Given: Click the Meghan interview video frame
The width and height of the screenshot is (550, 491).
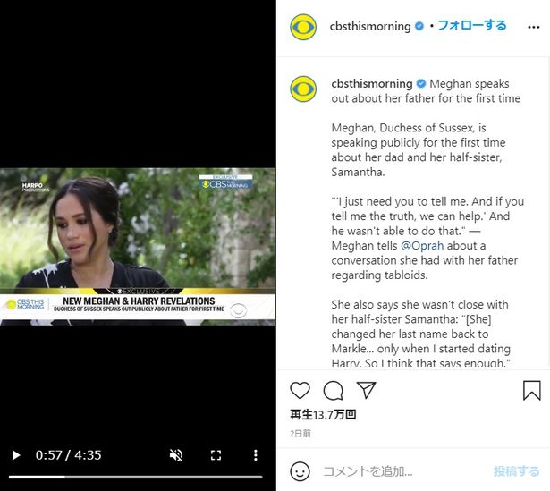Looking at the screenshot, I should [x=138, y=247].
